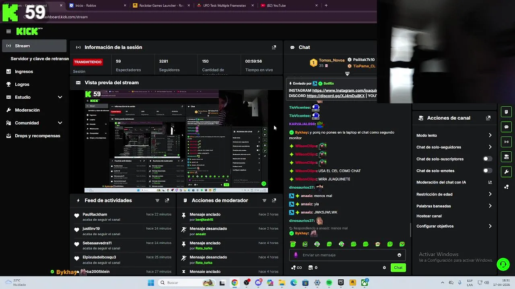Toggle Chat de solo-suscriptores switch
The height and width of the screenshot is (289, 515).
point(487,159)
